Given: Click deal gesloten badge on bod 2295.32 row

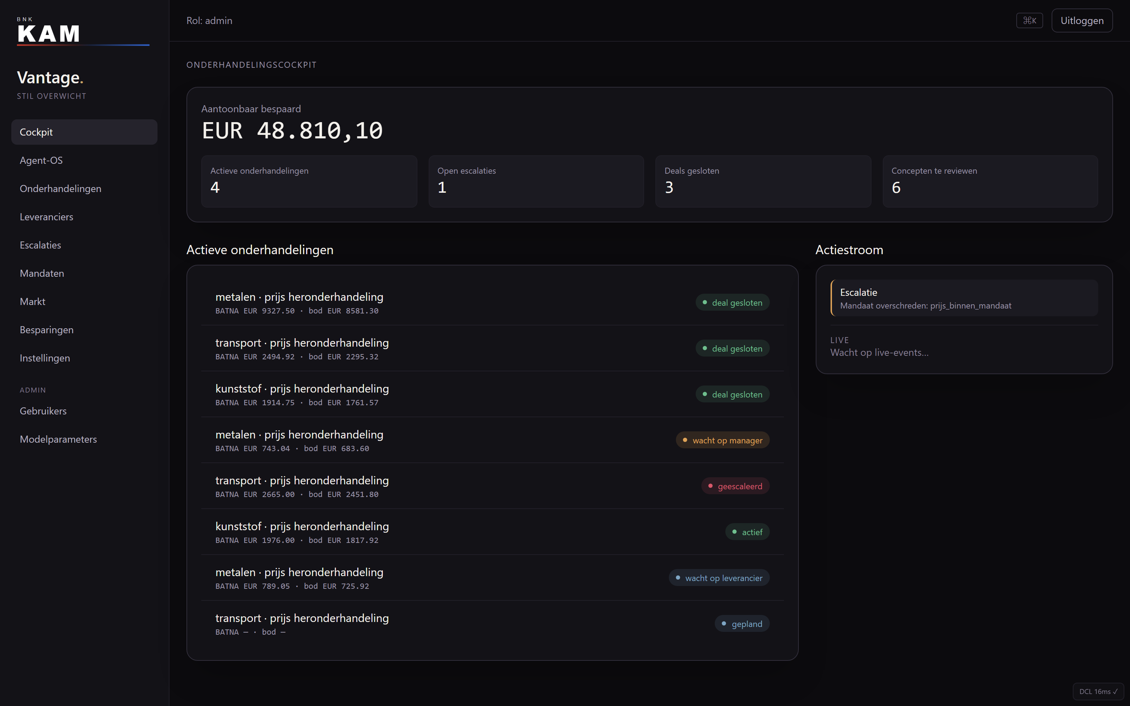Looking at the screenshot, I should pos(732,348).
